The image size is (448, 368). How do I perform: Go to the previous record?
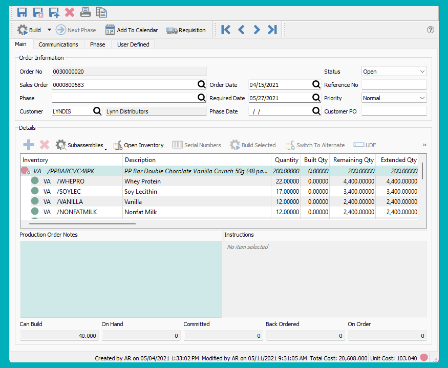click(241, 30)
